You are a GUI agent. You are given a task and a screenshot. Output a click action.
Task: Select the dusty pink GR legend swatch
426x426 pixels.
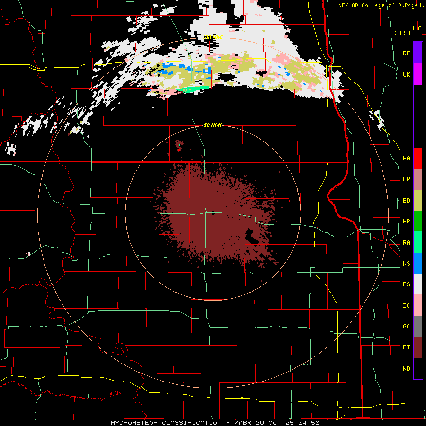pos(418,179)
